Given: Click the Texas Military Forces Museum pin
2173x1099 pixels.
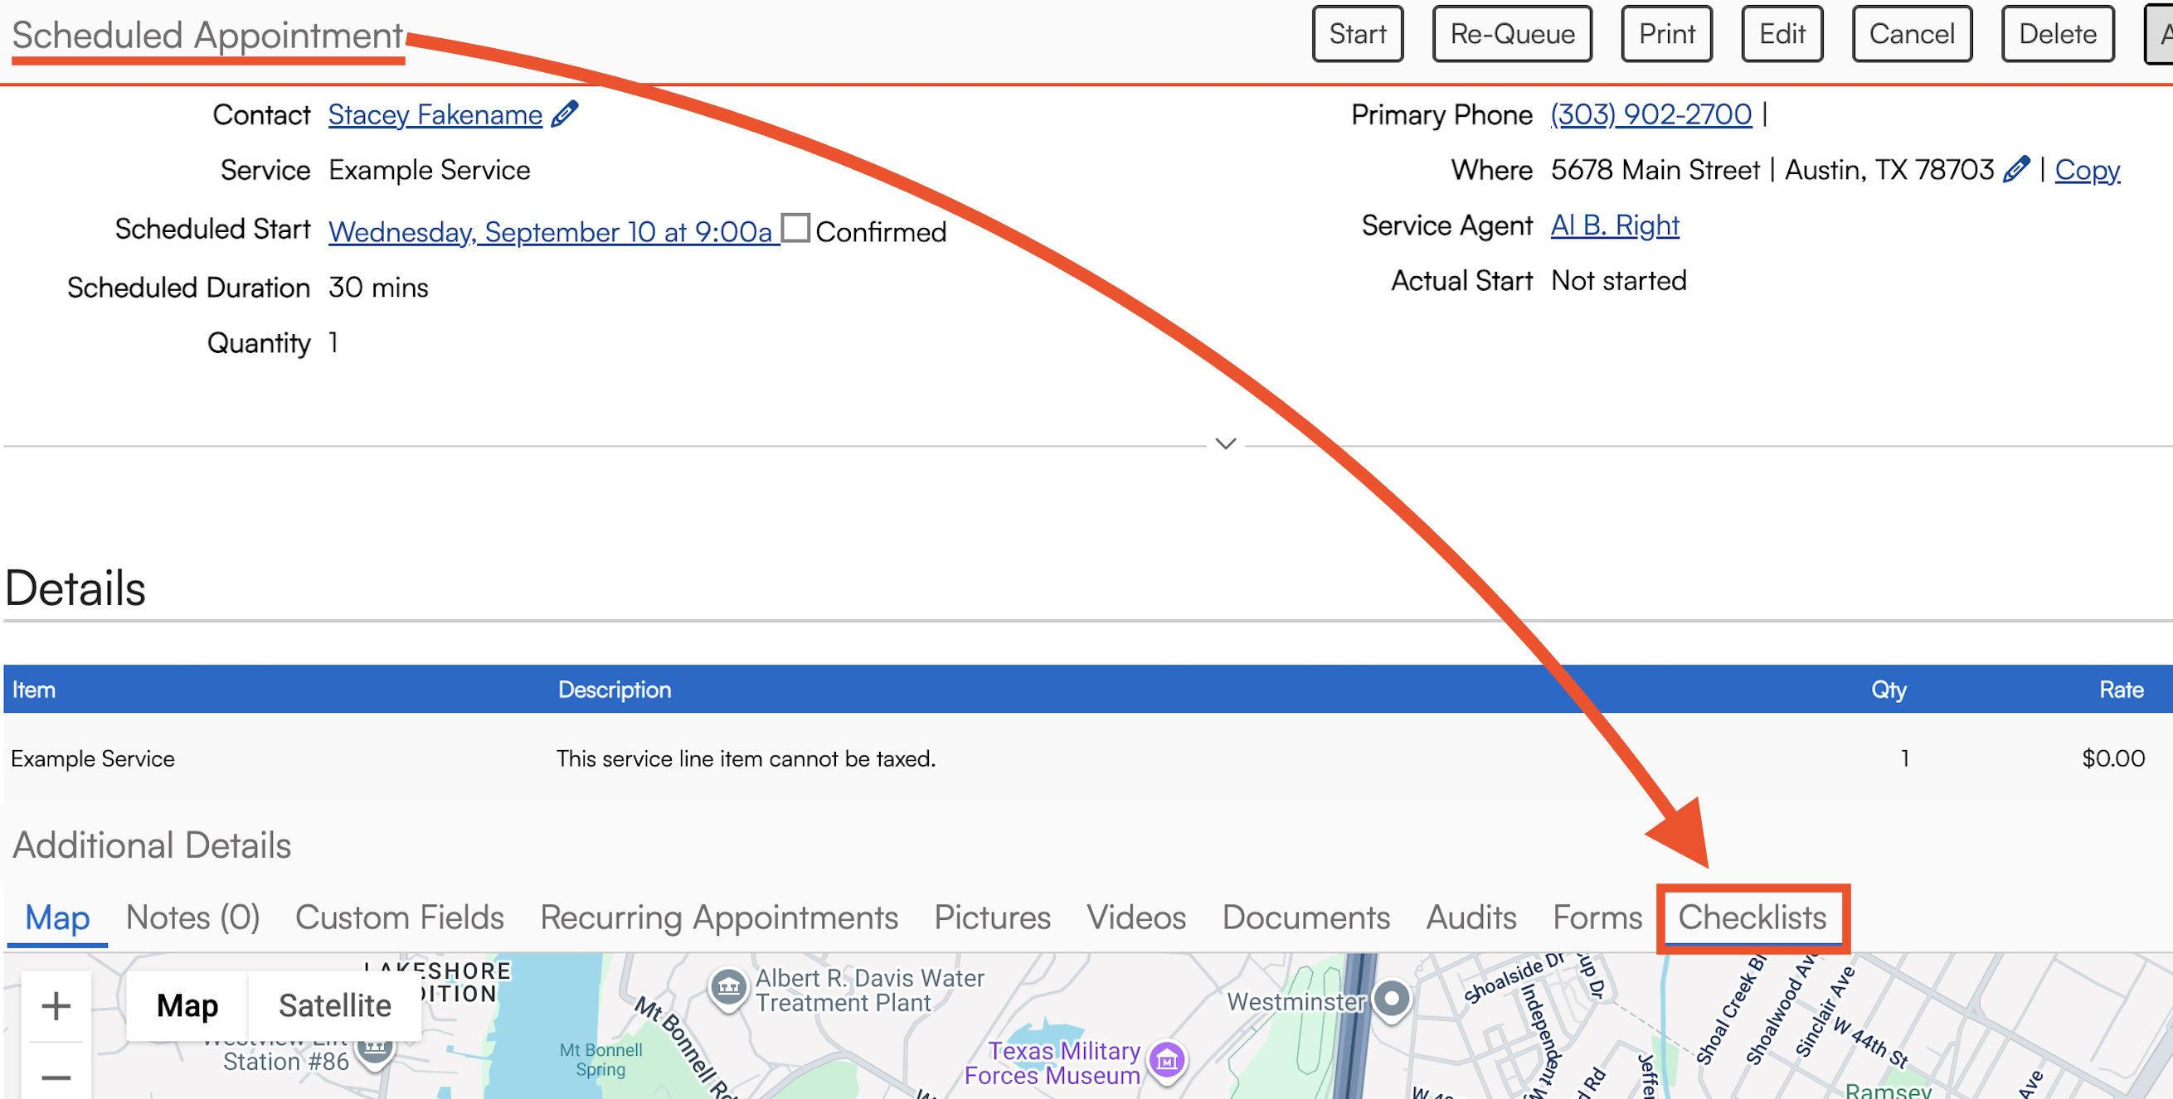Looking at the screenshot, I should 1167,1061.
